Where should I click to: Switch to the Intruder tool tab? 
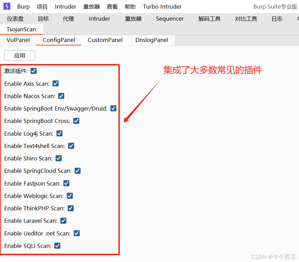click(x=99, y=19)
